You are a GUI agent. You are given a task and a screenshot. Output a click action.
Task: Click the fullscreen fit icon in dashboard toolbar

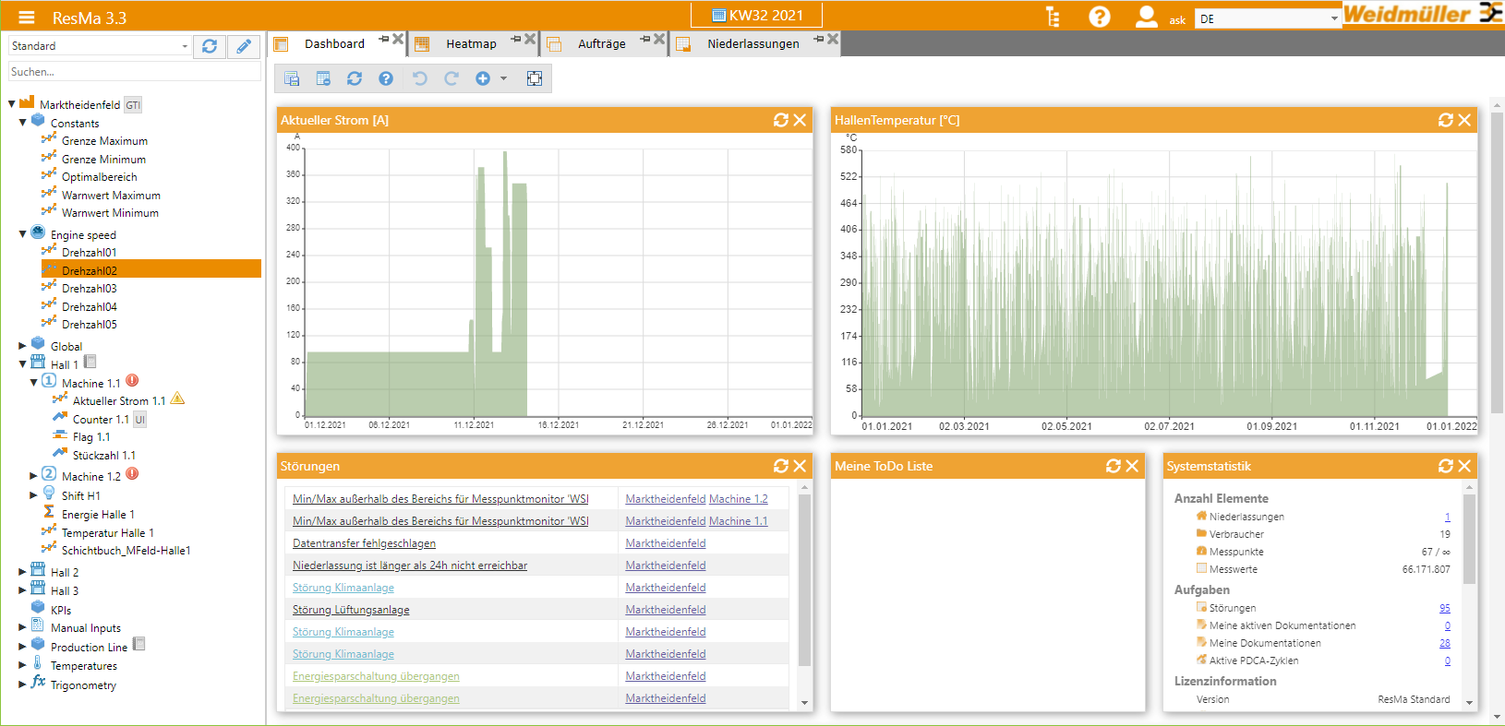535,79
